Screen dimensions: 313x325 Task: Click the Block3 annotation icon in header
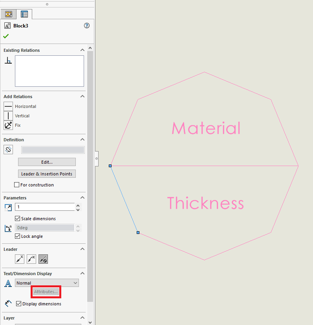pyautogui.click(x=7, y=26)
